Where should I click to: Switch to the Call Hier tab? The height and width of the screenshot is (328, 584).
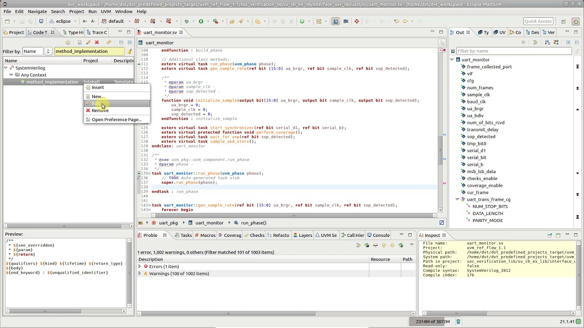coord(352,235)
